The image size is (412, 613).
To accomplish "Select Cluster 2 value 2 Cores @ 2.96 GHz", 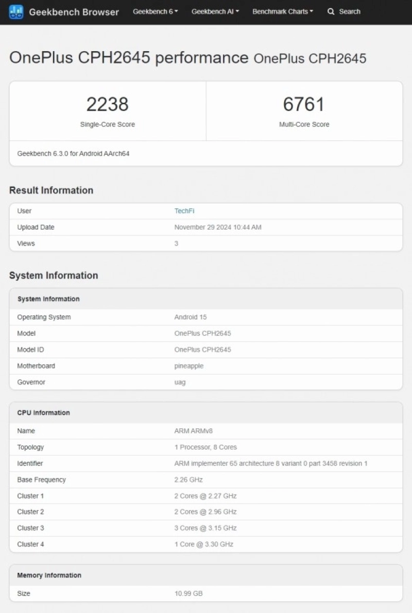I will click(205, 512).
